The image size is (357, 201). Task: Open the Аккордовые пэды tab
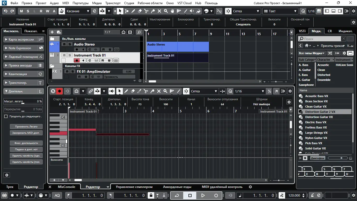[177, 187]
